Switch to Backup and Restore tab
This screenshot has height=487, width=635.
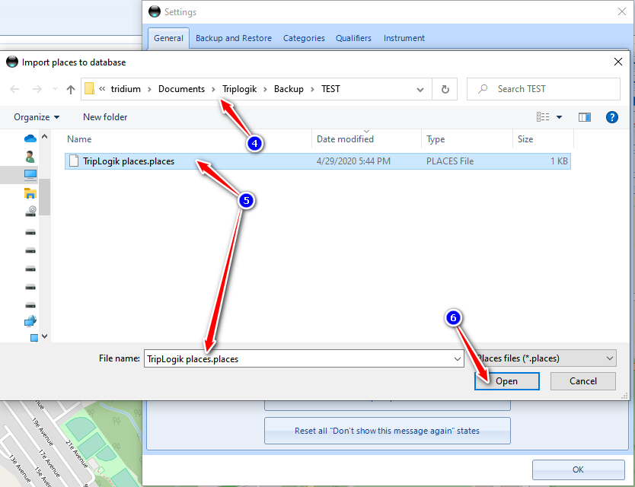pos(234,38)
